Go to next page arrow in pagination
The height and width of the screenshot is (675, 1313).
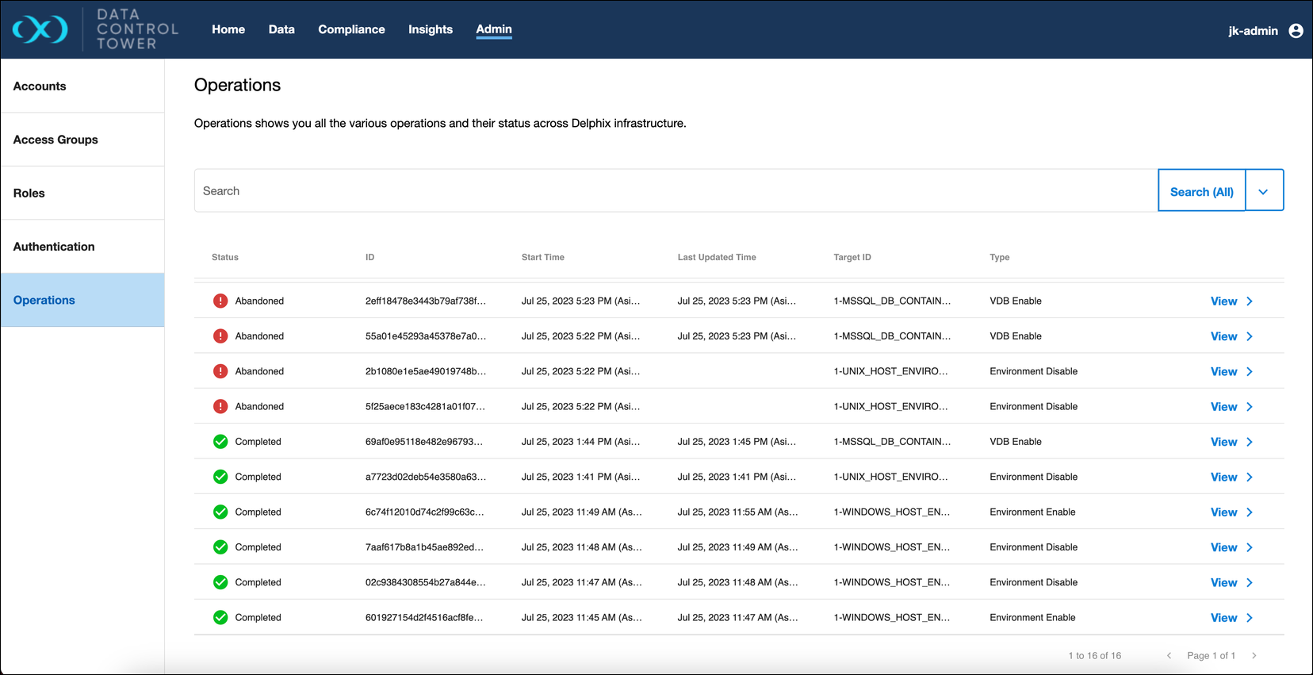tap(1254, 655)
